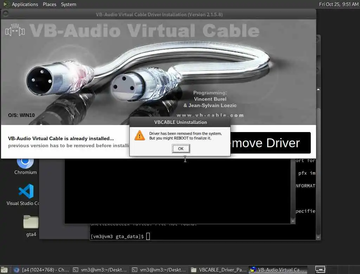Click the scroll-up arrow of the rear terminal
Viewport: 360px width, 274px height.
[x=318, y=89]
